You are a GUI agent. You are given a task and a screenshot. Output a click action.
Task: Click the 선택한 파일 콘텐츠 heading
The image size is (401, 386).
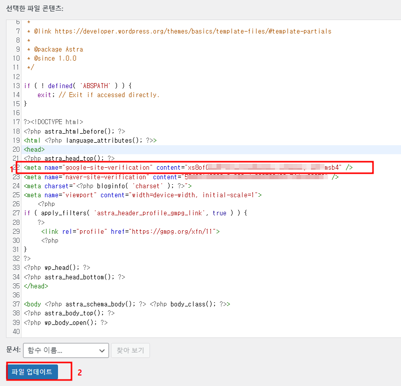coord(35,9)
